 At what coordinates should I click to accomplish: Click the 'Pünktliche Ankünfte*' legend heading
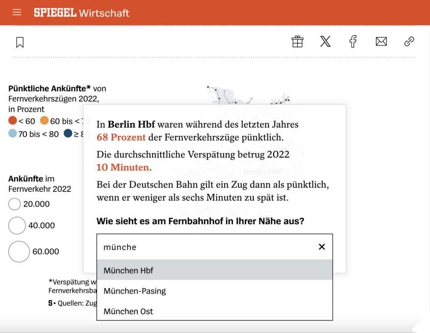pyautogui.click(x=50, y=88)
